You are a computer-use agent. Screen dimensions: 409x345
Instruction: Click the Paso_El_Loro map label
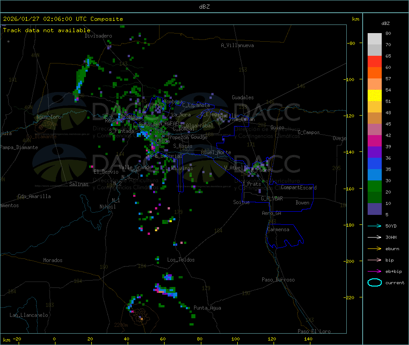coord(314,331)
